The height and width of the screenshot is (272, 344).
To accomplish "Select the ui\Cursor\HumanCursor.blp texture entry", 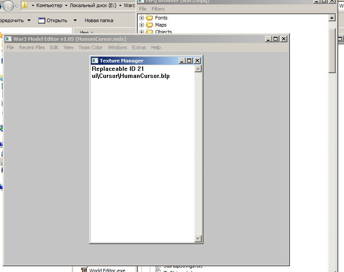I will click(x=130, y=76).
